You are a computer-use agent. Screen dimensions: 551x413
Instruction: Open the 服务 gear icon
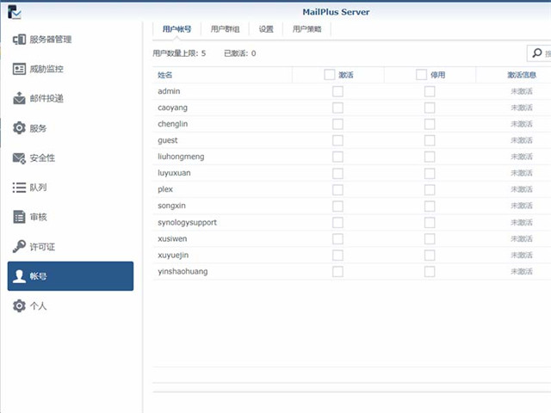(19, 128)
